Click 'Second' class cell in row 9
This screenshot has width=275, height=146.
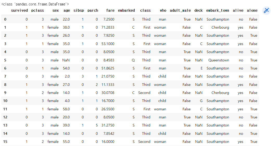coord(144,93)
